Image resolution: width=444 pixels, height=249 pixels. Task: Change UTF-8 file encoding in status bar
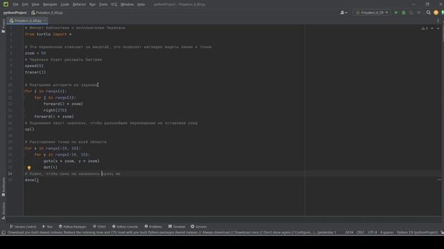372,232
